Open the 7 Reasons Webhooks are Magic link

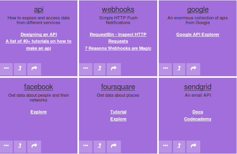[x=118, y=48]
